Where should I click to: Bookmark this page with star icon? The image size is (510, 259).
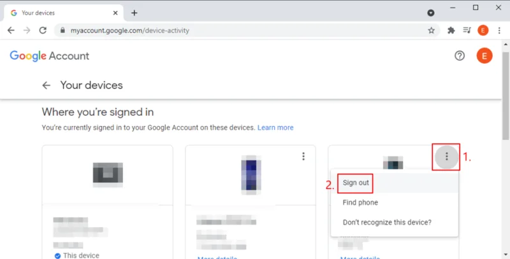pyautogui.click(x=432, y=31)
